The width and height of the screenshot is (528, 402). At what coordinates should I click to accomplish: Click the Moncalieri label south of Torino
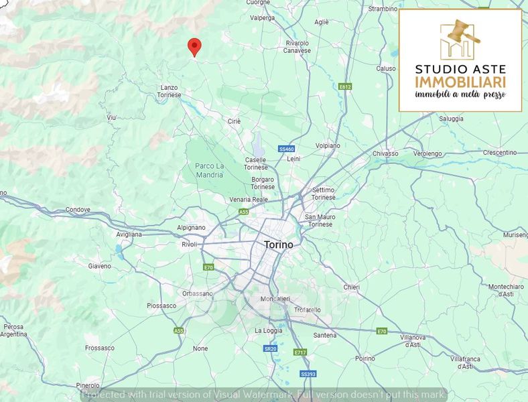click(275, 299)
